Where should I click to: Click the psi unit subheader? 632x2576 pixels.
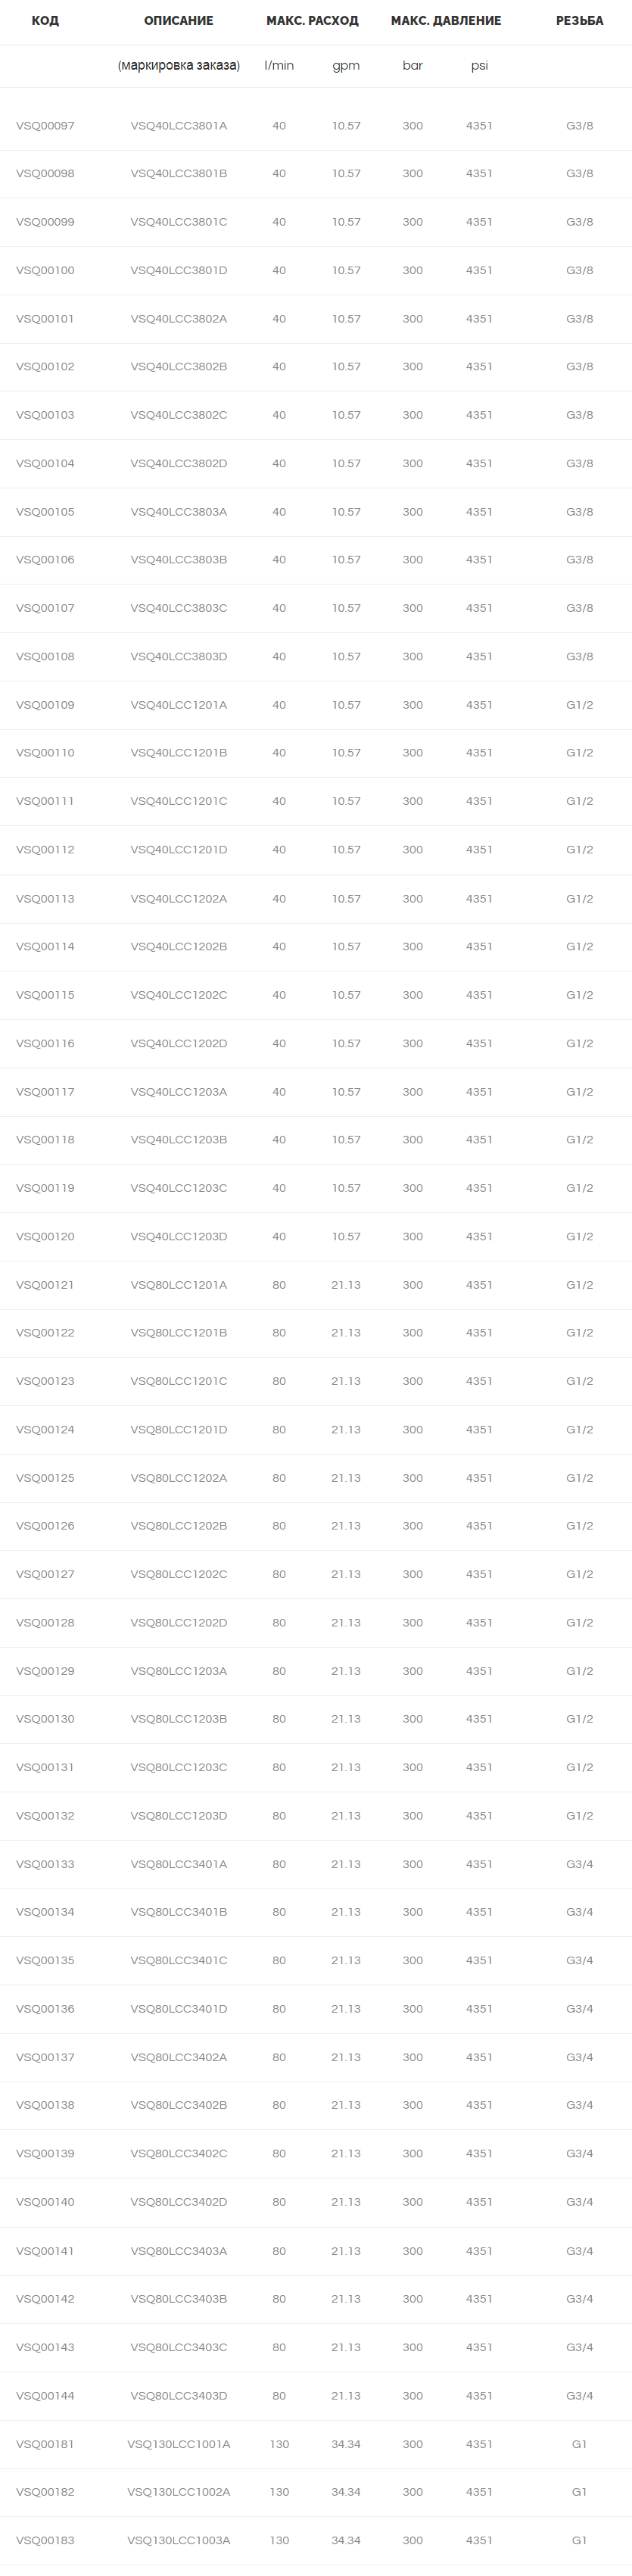click(x=480, y=66)
